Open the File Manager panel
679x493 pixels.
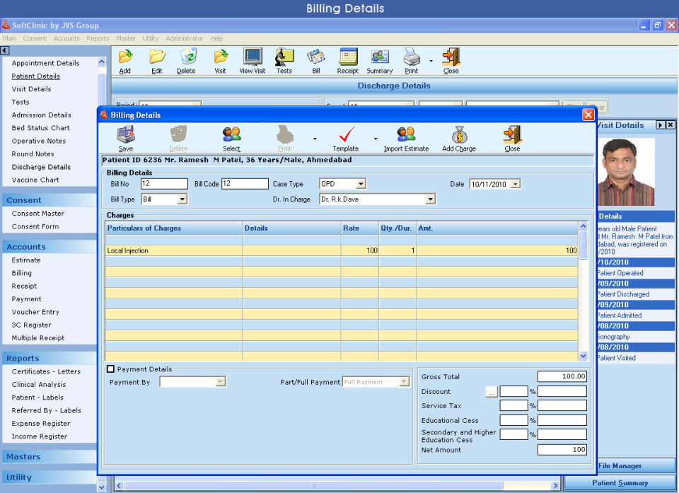pos(620,465)
